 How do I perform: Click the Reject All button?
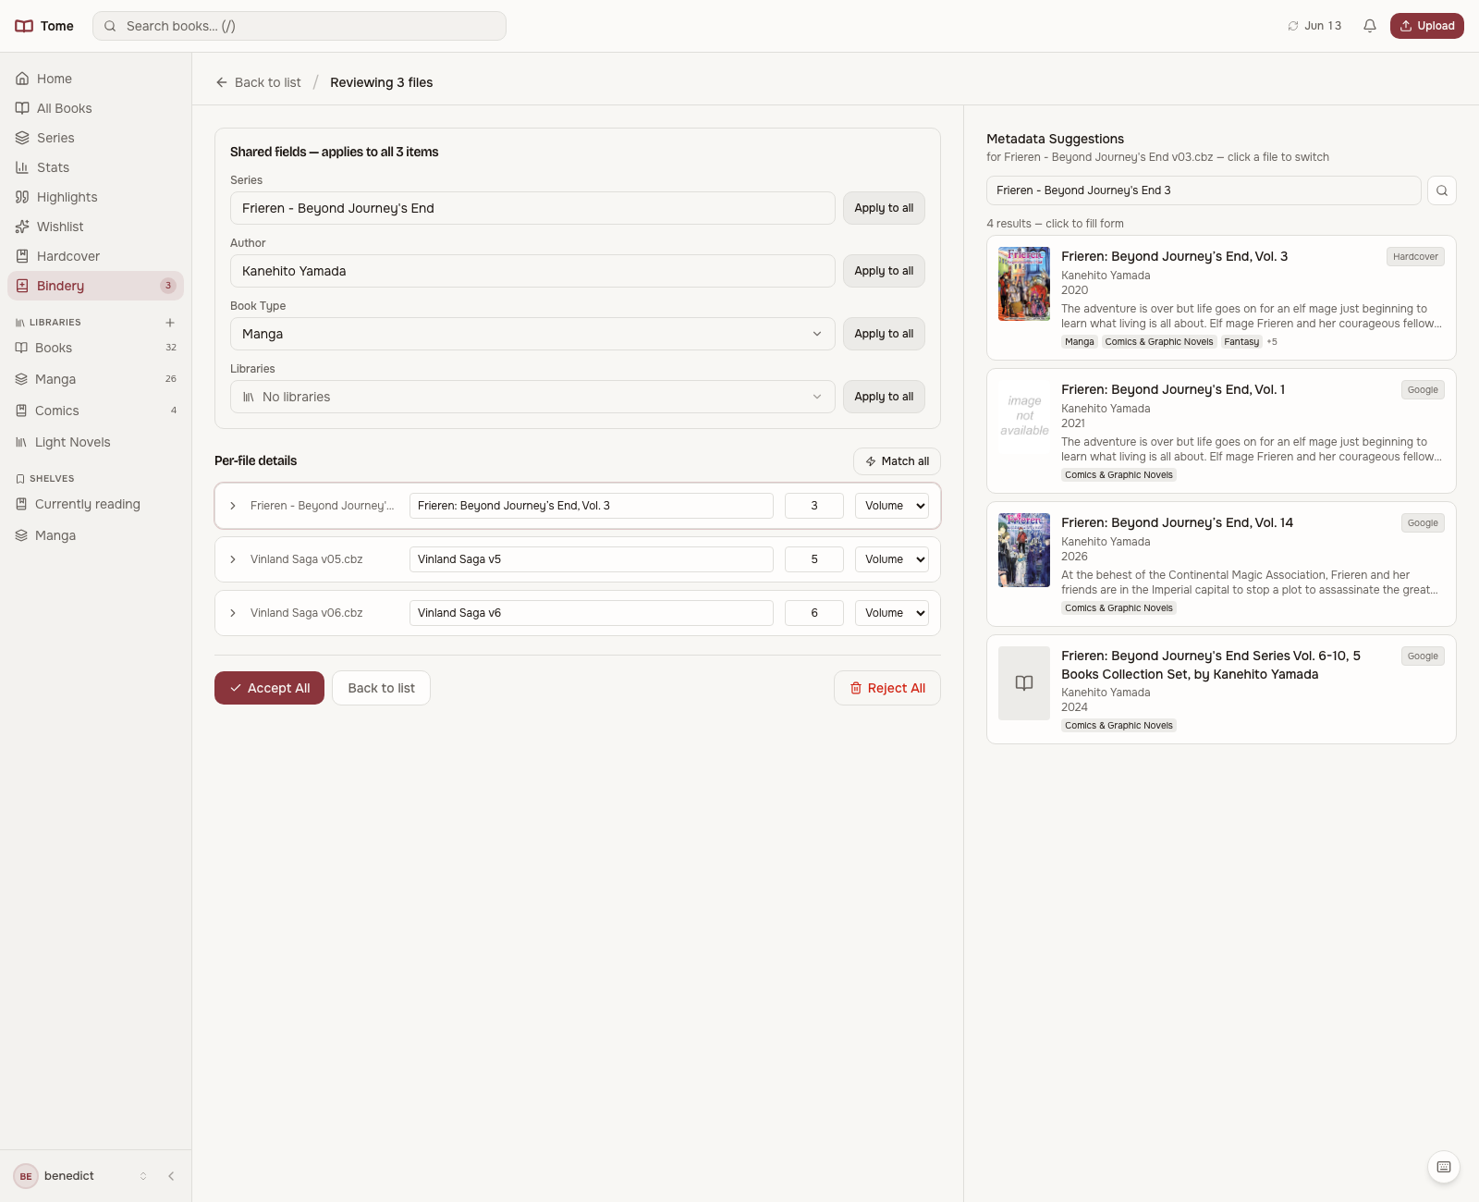[x=887, y=688]
